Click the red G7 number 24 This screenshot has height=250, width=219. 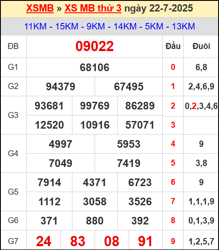44,241
